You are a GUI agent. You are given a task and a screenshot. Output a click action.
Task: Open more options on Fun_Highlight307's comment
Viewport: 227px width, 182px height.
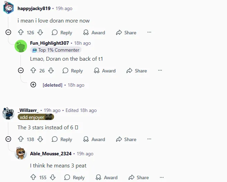[x=160, y=70]
